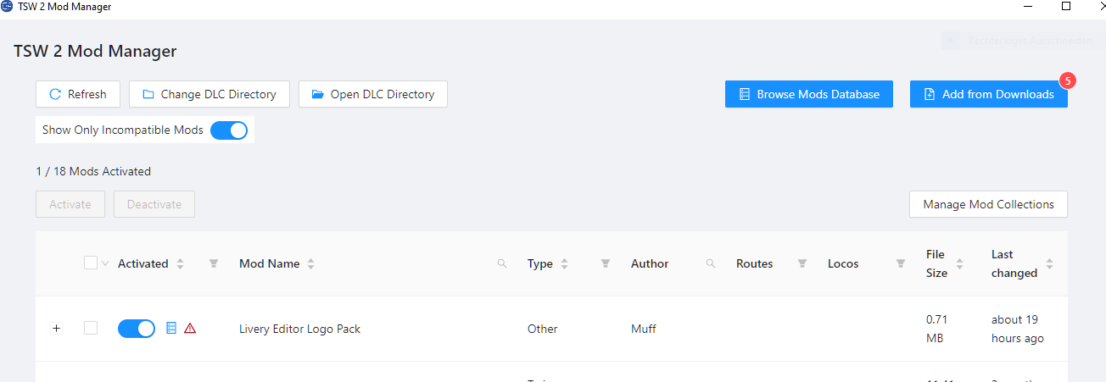This screenshot has width=1106, height=382.
Task: Click the Refresh button
Action: tap(78, 94)
